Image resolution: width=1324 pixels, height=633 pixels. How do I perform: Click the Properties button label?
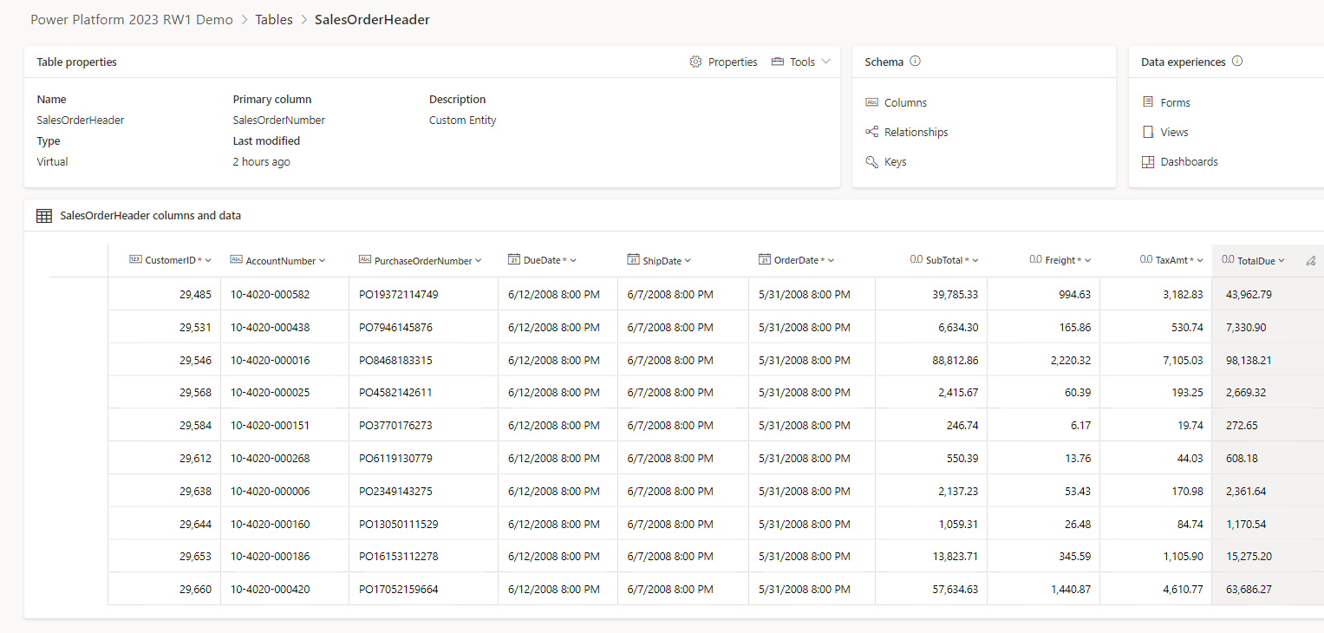[x=733, y=62]
